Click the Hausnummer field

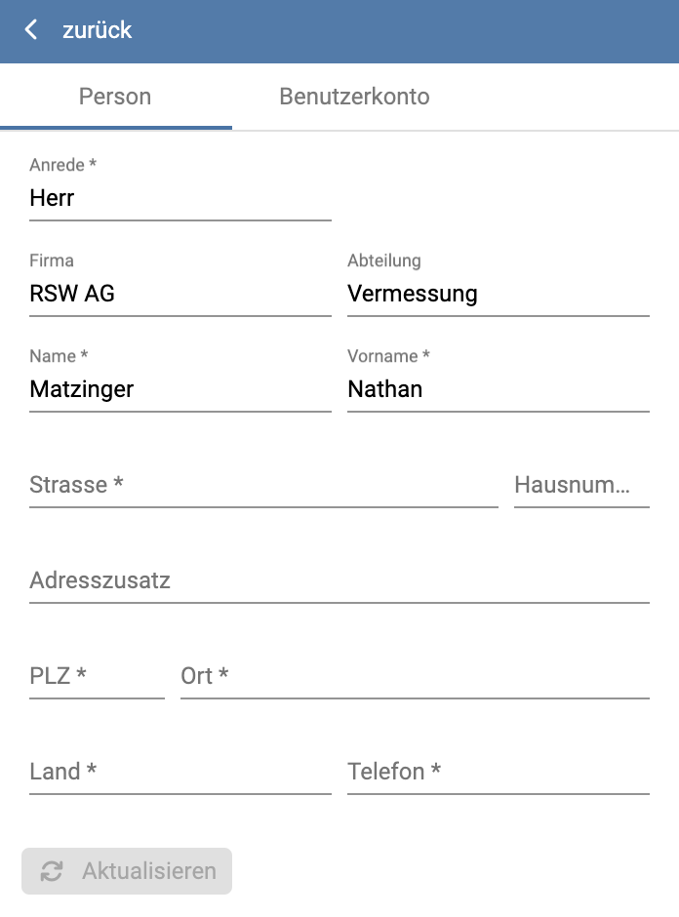pyautogui.click(x=581, y=485)
